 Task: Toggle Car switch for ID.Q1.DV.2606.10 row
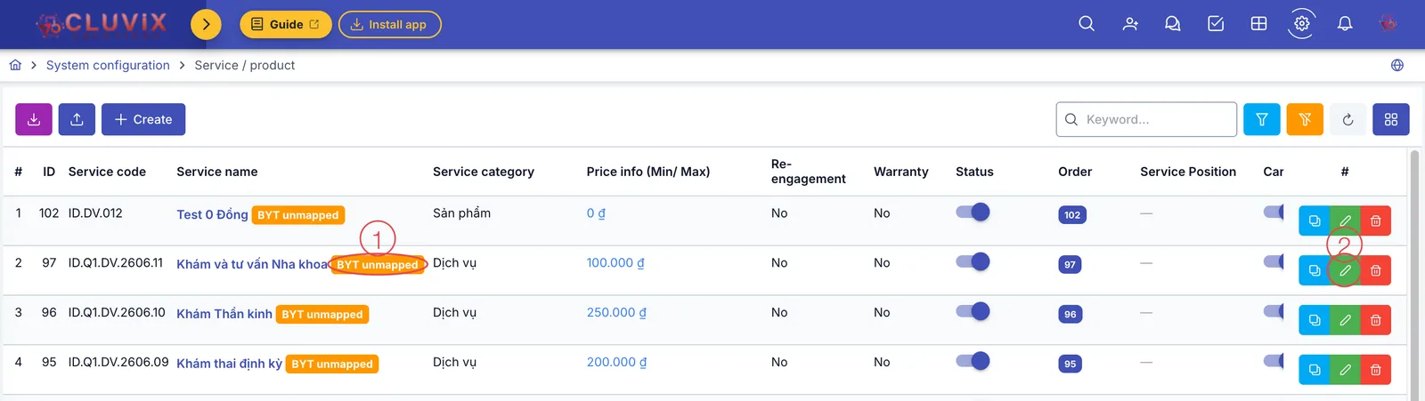point(1274,312)
